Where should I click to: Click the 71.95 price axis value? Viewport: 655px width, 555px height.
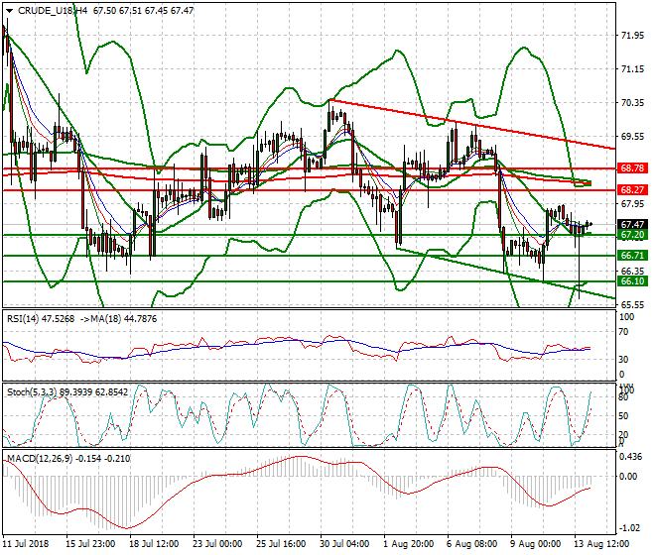[x=632, y=36]
